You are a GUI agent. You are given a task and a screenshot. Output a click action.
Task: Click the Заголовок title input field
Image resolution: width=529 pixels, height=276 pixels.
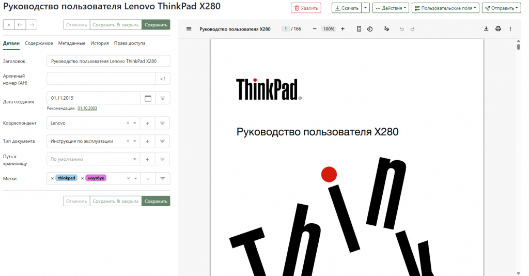[x=108, y=61]
